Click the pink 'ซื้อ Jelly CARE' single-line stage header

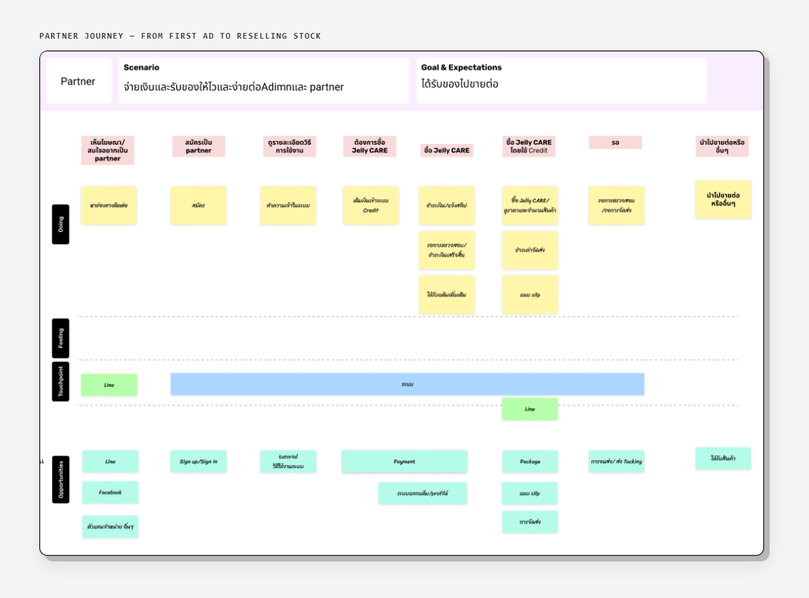coord(447,150)
